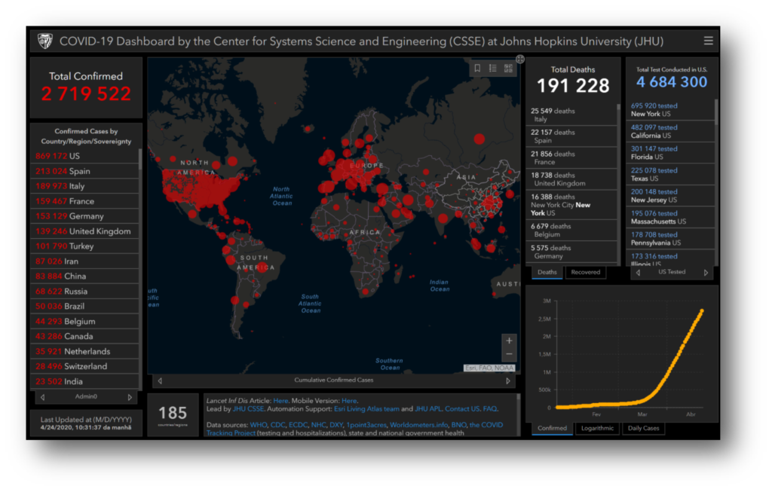Open the BNO data source link
Image resolution: width=772 pixels, height=492 pixels.
pos(458,425)
